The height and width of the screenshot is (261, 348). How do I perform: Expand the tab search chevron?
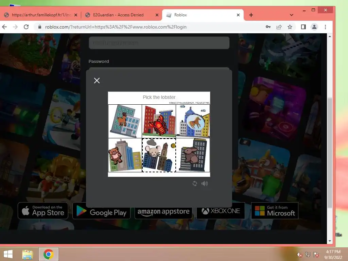coord(292,15)
